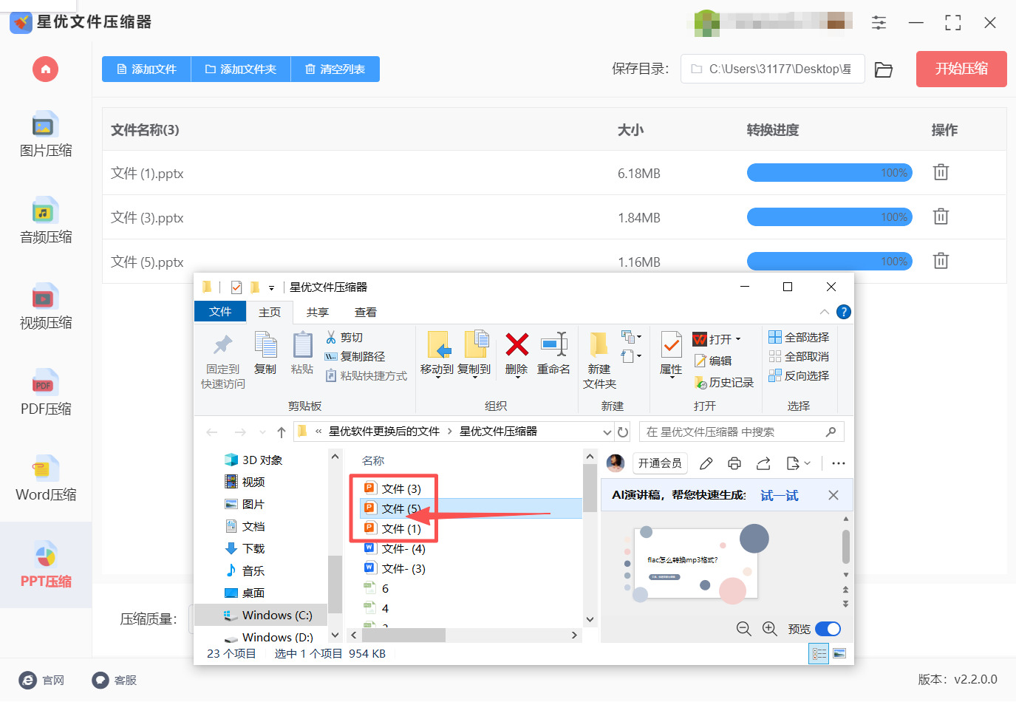Viewport: 1016px width, 702px height.
Task: Click the pencil edit icon in the preview pane
Action: (x=706, y=463)
